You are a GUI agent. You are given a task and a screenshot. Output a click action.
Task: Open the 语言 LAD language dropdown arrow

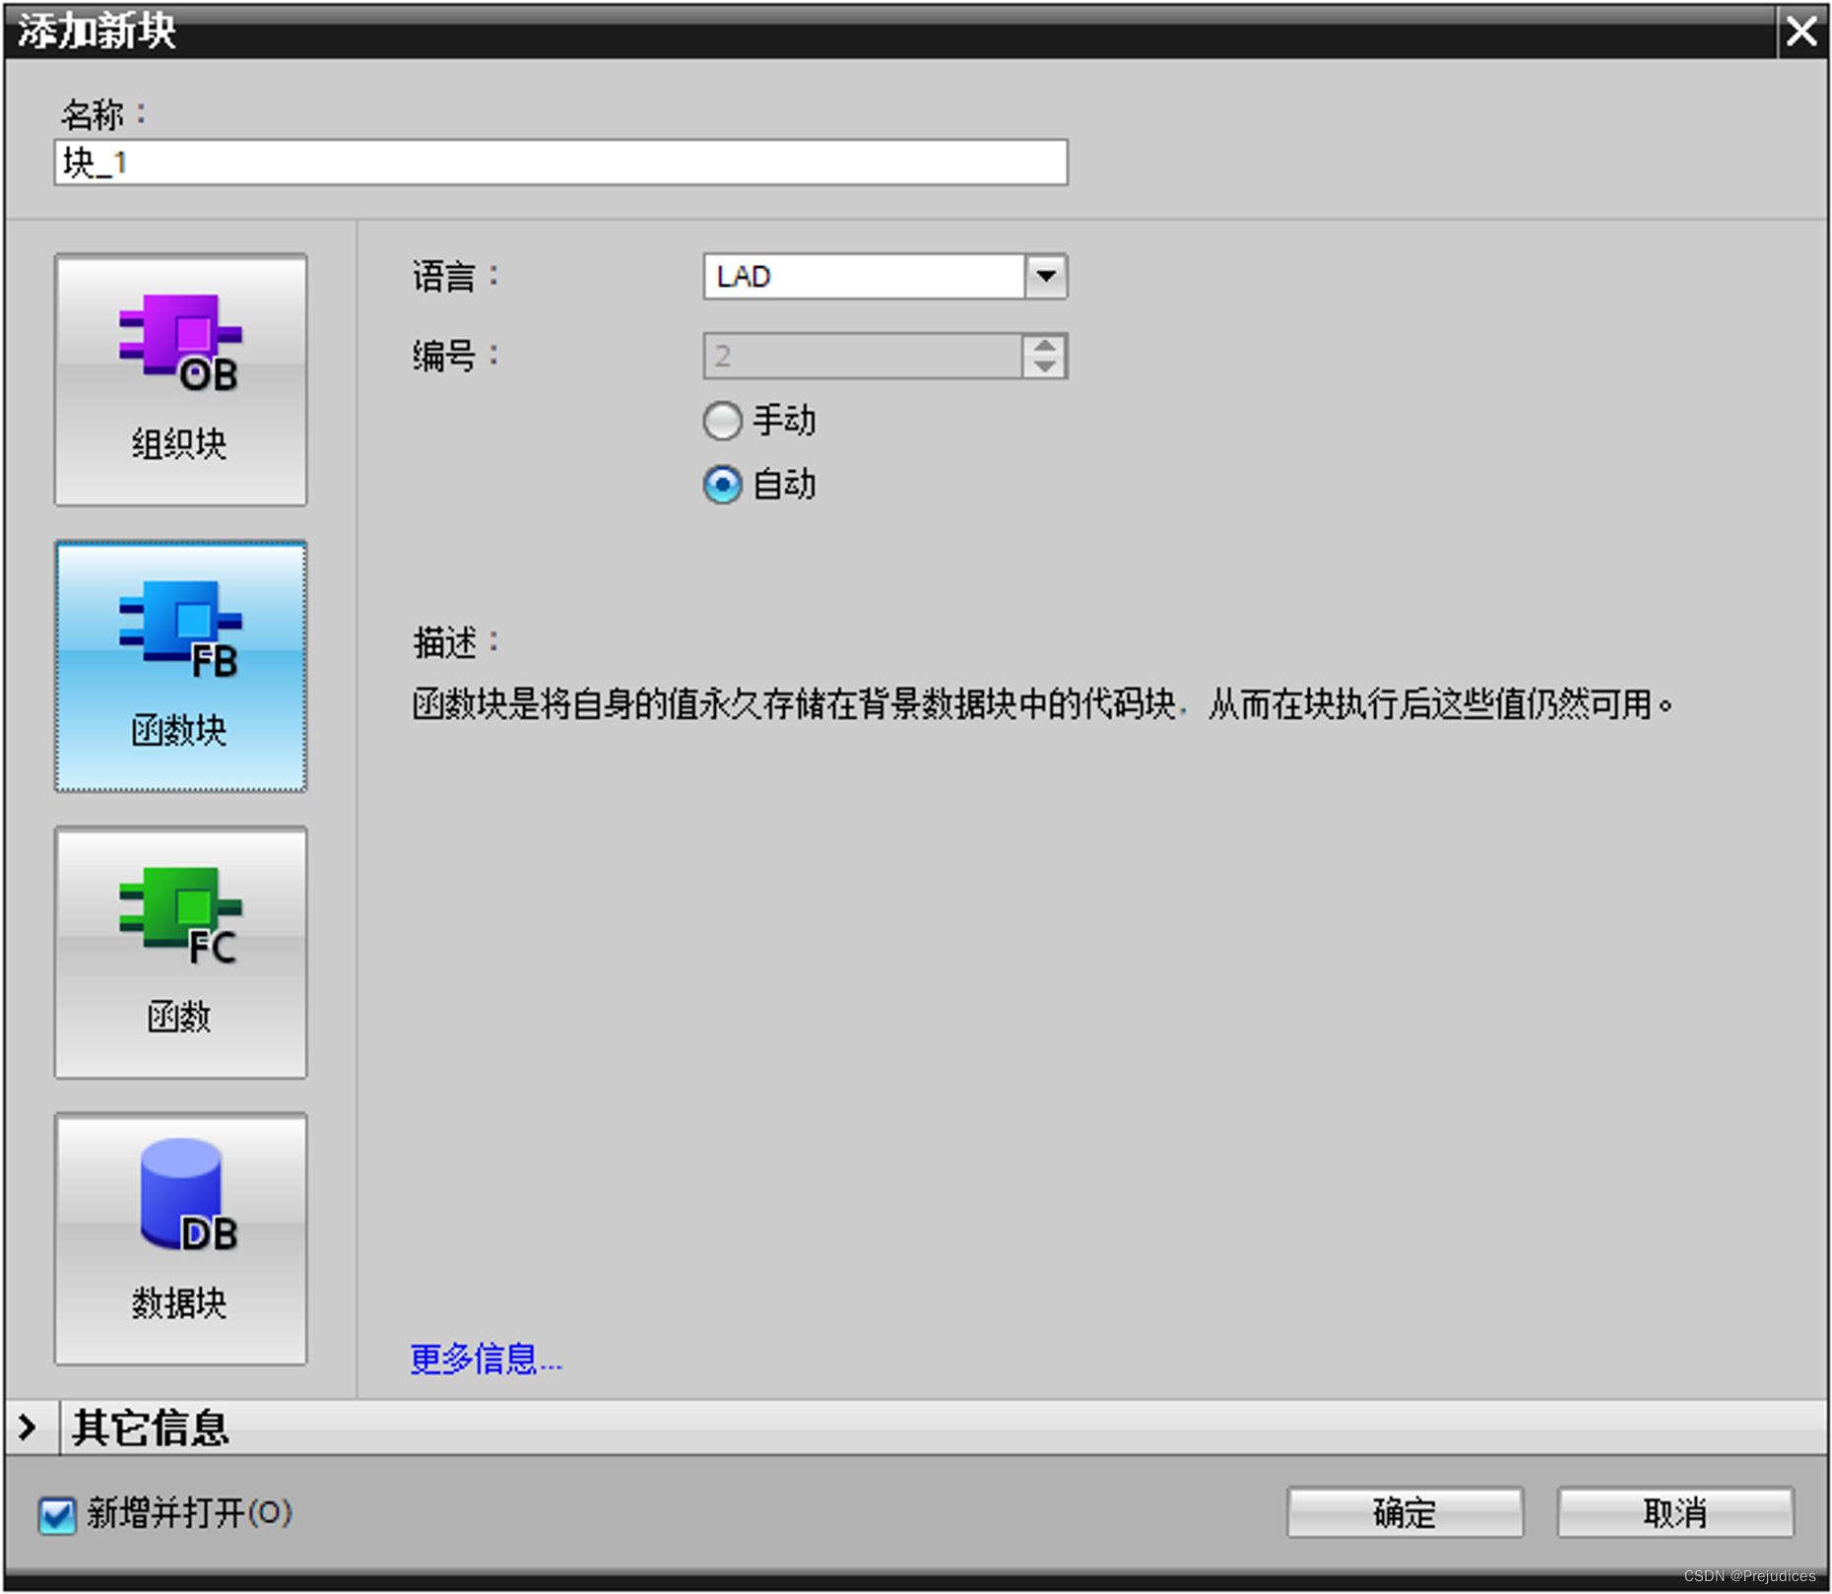click(x=1046, y=277)
